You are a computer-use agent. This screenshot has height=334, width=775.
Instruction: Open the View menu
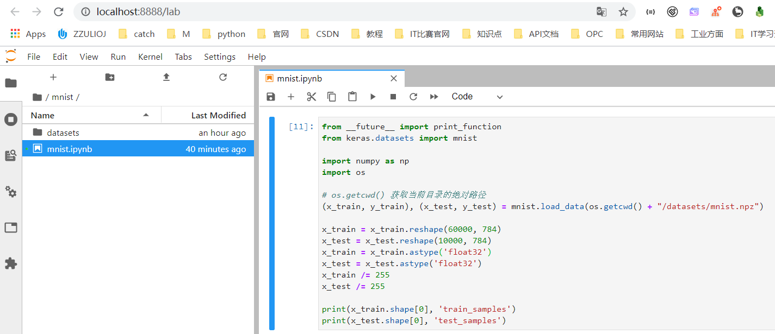pyautogui.click(x=89, y=56)
